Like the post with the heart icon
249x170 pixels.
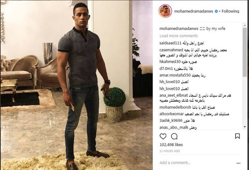[163, 136]
